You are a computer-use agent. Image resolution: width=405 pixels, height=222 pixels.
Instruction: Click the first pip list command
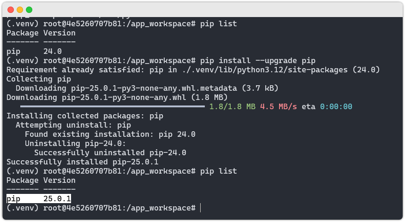(x=219, y=24)
